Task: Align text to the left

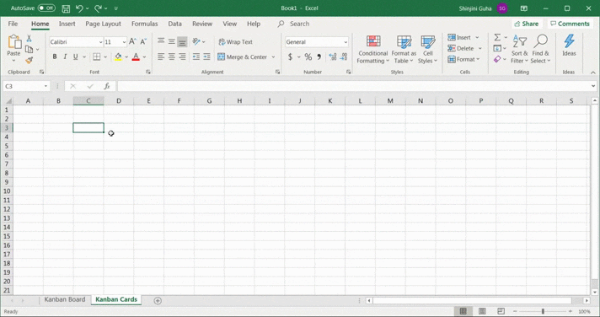Action: [x=161, y=56]
